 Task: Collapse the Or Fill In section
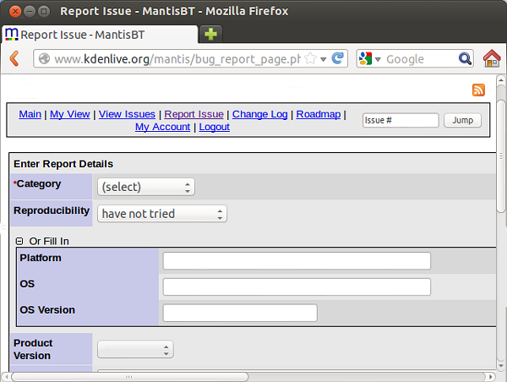click(x=19, y=241)
